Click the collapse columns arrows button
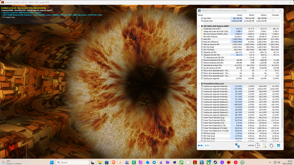294x165 pixels. tap(207, 145)
